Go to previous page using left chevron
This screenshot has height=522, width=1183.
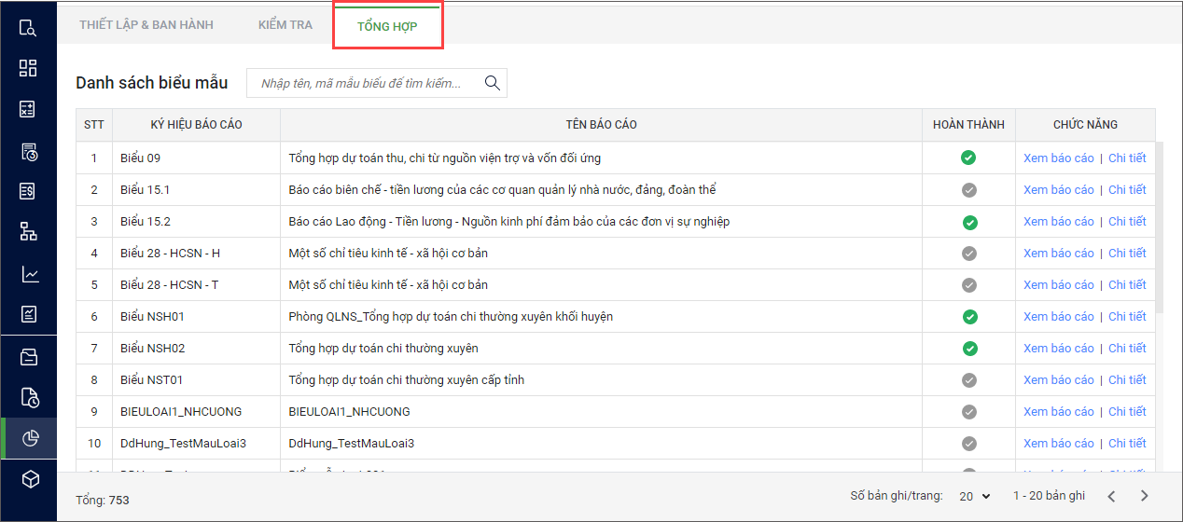pos(1110,497)
